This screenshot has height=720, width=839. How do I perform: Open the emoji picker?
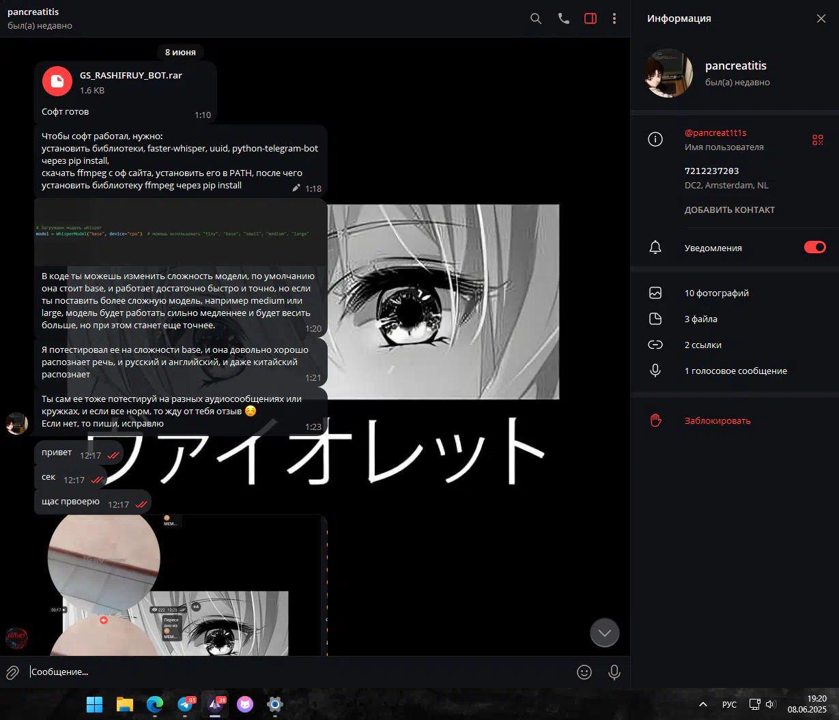584,672
